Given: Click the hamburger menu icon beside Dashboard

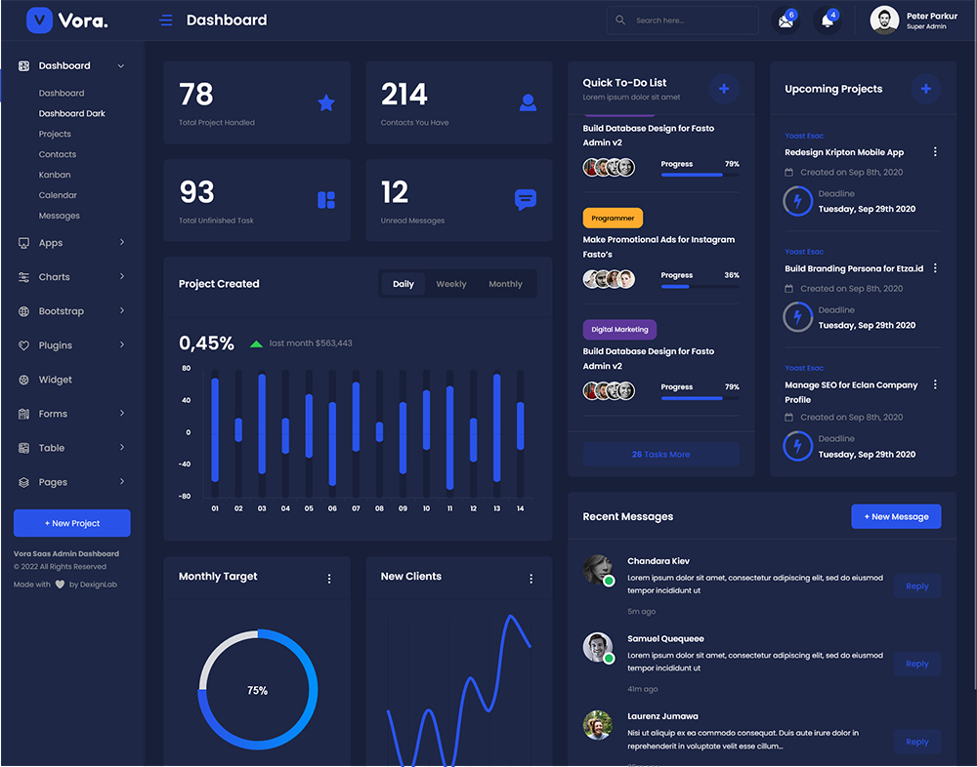Looking at the screenshot, I should (x=166, y=20).
